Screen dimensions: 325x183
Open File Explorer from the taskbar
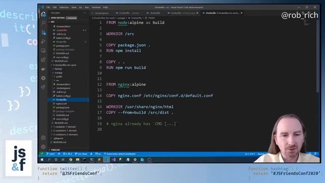point(78,160)
